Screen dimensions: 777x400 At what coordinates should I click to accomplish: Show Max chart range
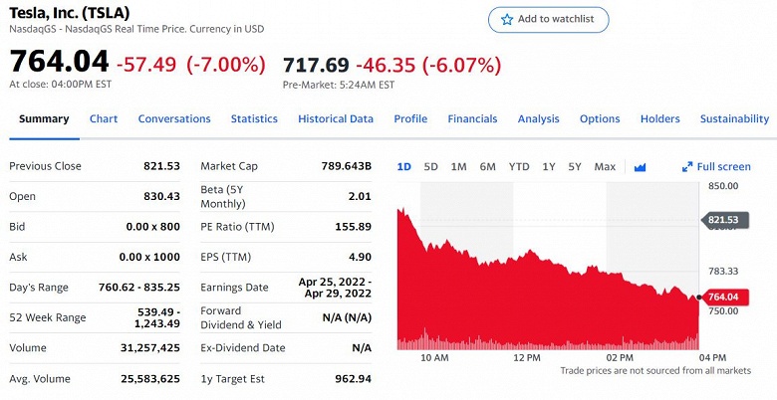(605, 167)
